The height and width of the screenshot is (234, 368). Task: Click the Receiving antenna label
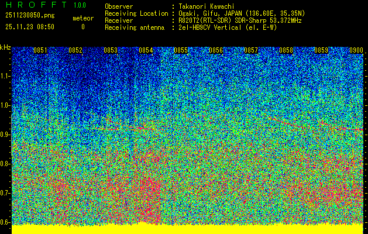(x=135, y=27)
